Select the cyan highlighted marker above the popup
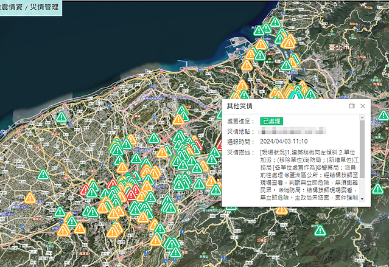389x267 pixels. click(295, 95)
